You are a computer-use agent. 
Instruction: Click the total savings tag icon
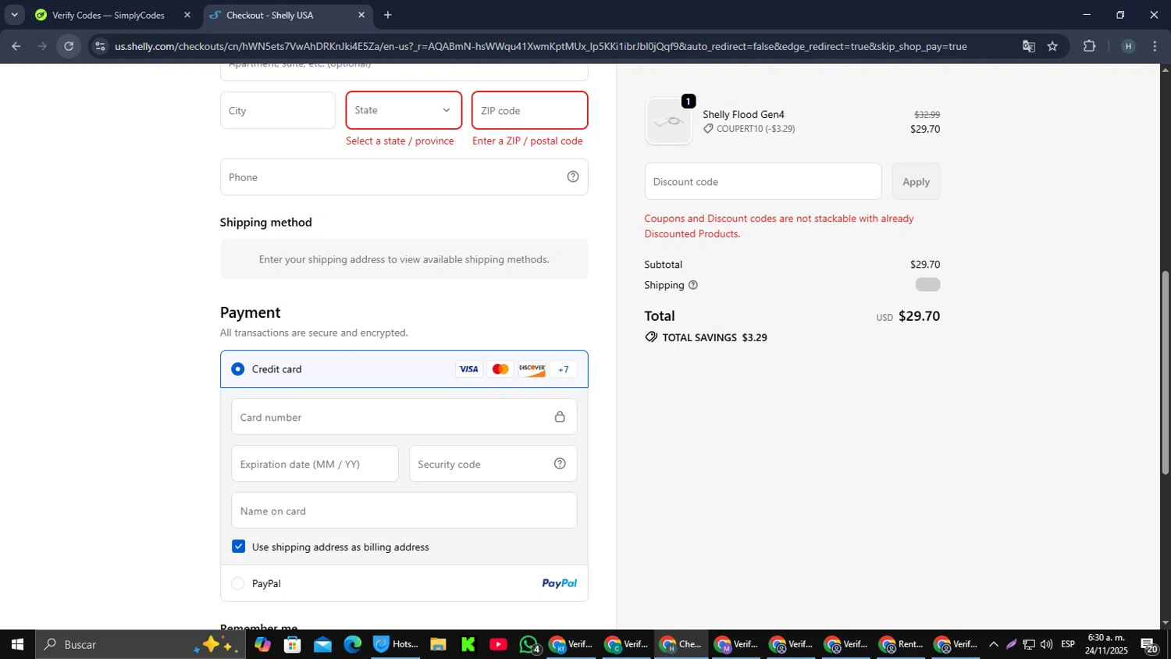[x=651, y=337]
